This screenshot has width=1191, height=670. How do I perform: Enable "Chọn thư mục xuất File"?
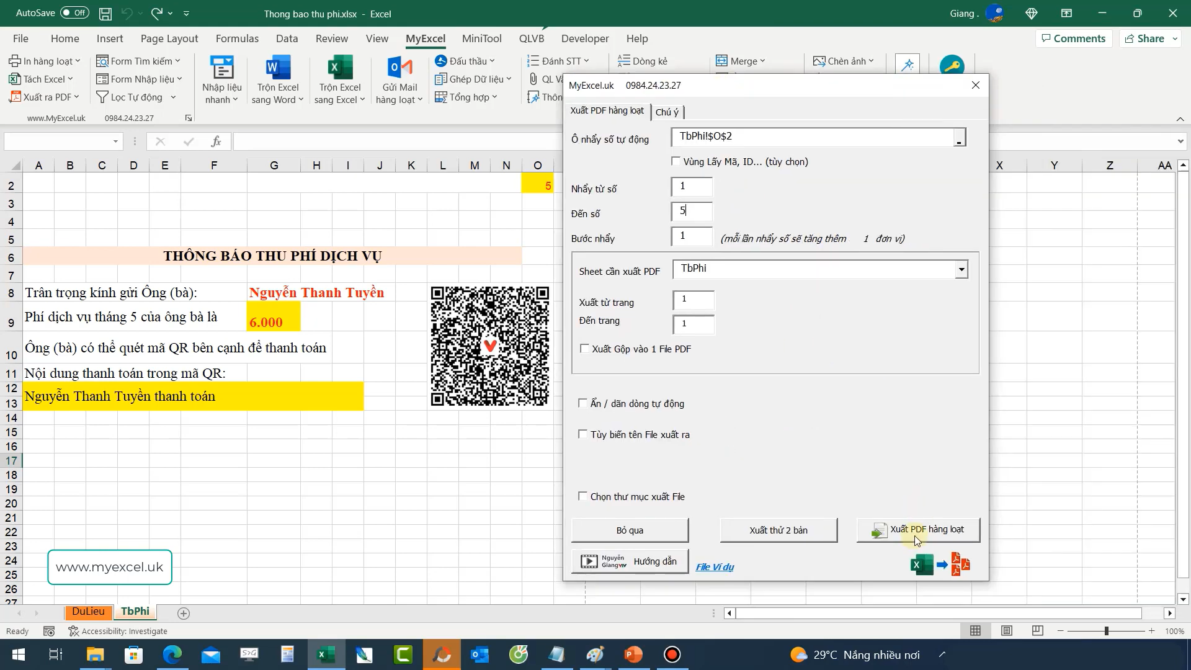click(582, 496)
